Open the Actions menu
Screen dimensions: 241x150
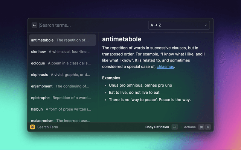(x=190, y=127)
